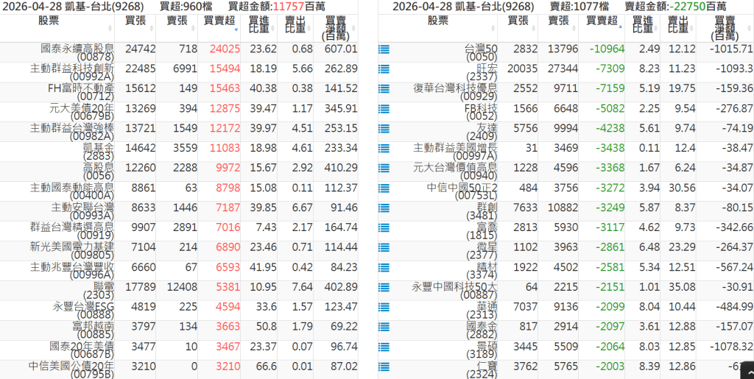The width and height of the screenshot is (754, 379).
Task: Sort left table by 買張 header
Action: coord(135,21)
